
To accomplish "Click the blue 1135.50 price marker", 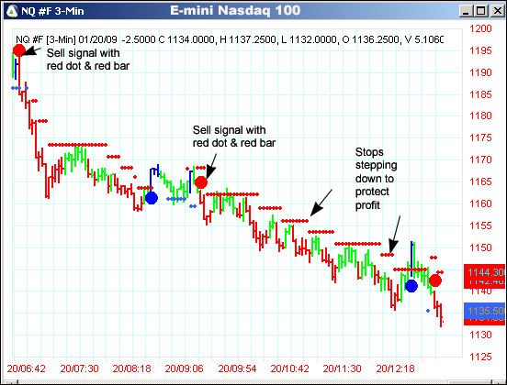I will [x=484, y=311].
